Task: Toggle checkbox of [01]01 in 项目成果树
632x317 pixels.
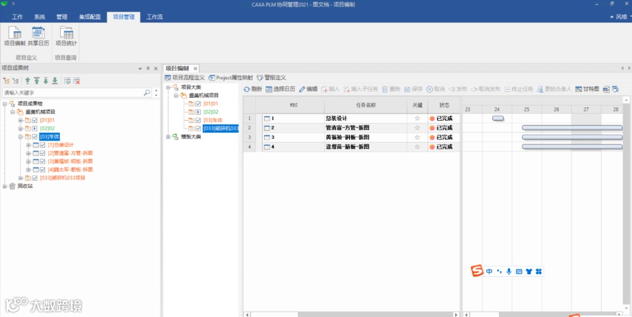Action: [35, 120]
